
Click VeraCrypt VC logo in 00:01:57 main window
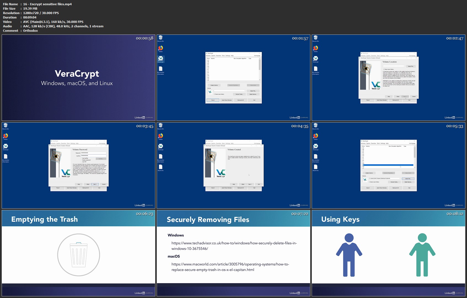coord(210,92)
